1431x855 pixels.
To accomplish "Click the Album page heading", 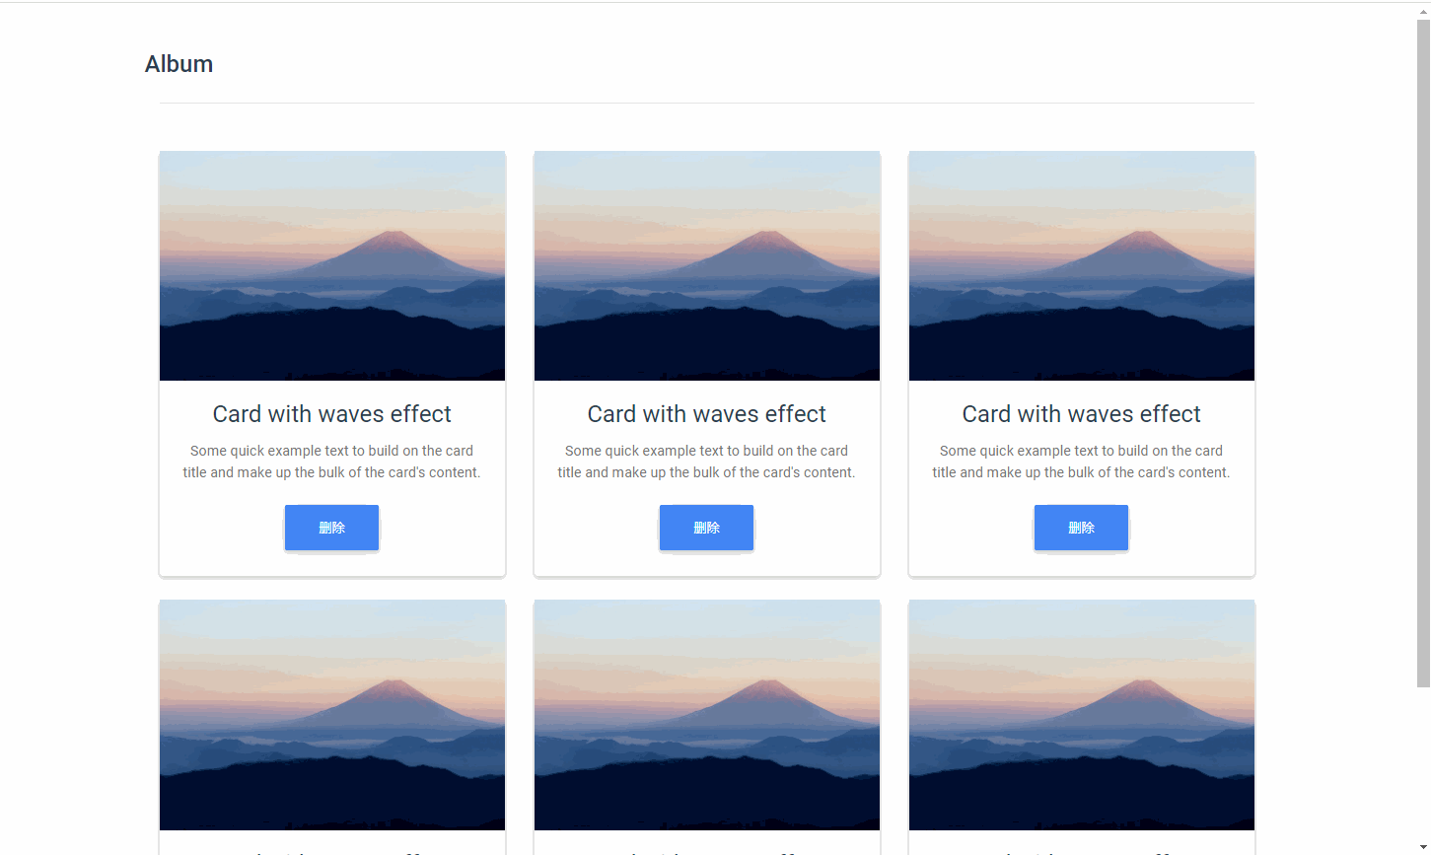I will coord(179,64).
